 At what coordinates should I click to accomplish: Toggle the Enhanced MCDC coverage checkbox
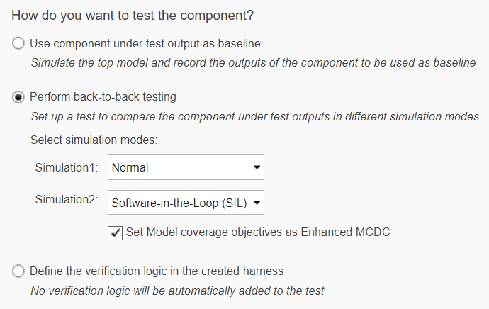(x=114, y=232)
